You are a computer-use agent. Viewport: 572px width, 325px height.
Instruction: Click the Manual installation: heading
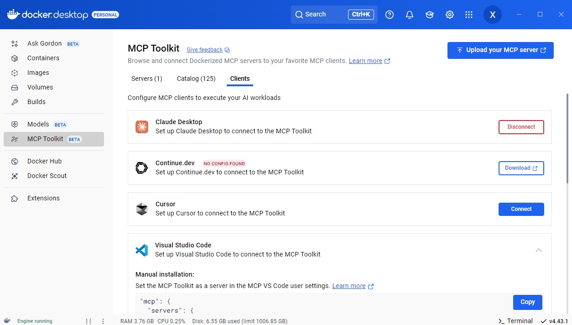point(165,274)
